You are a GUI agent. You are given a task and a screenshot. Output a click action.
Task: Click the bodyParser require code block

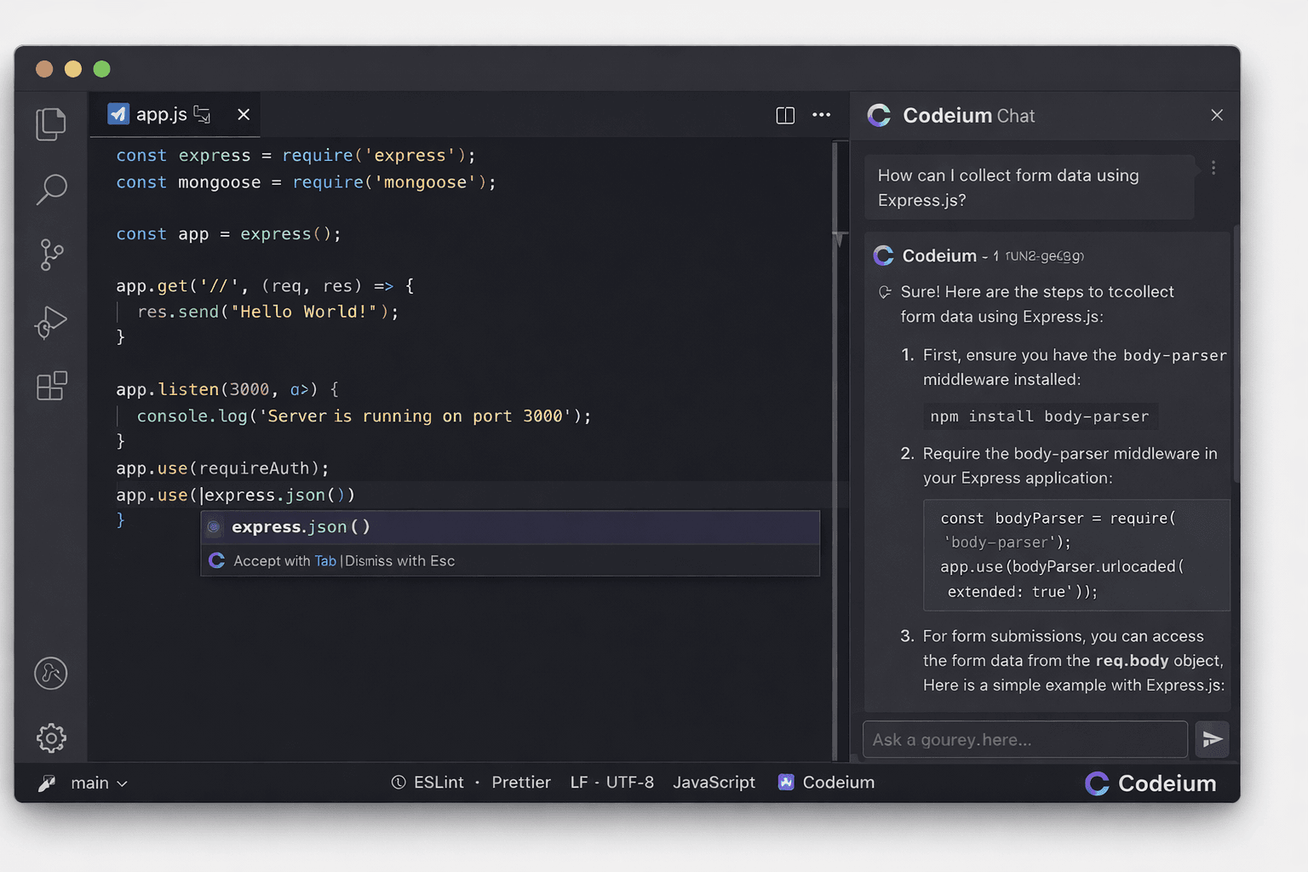(1076, 554)
